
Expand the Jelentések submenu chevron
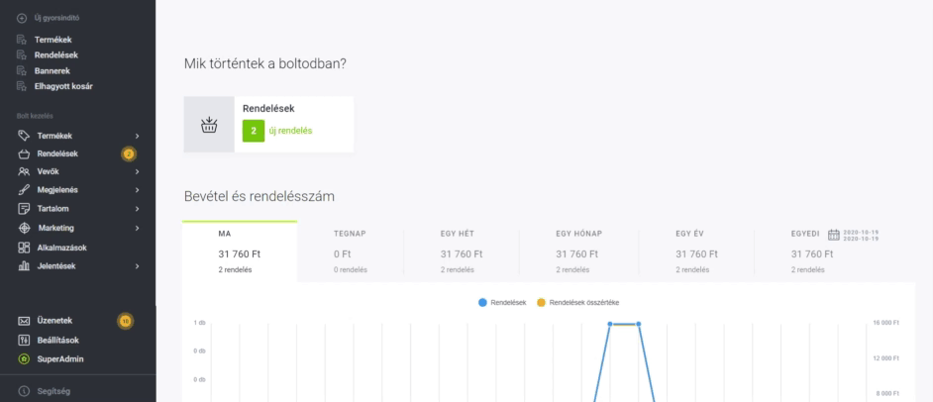click(137, 266)
